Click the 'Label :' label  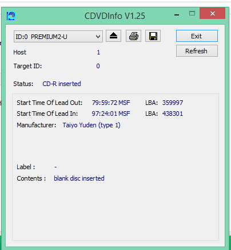click(26, 167)
